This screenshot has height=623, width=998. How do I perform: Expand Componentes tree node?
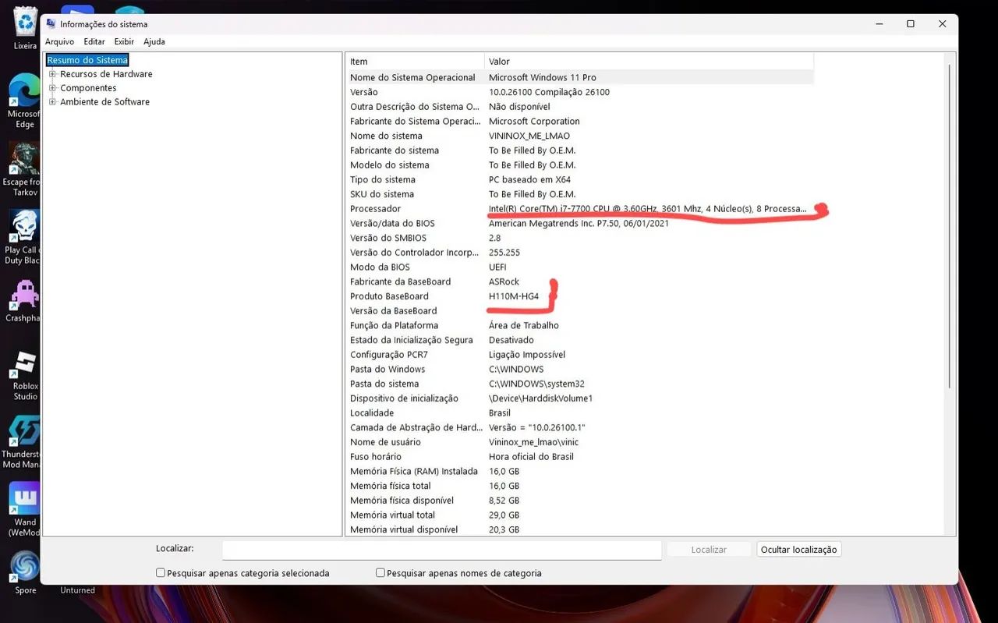coord(53,88)
